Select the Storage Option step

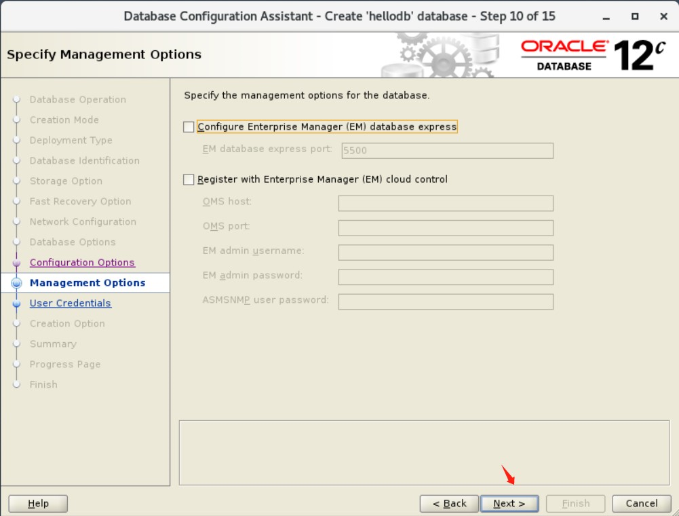pos(66,181)
